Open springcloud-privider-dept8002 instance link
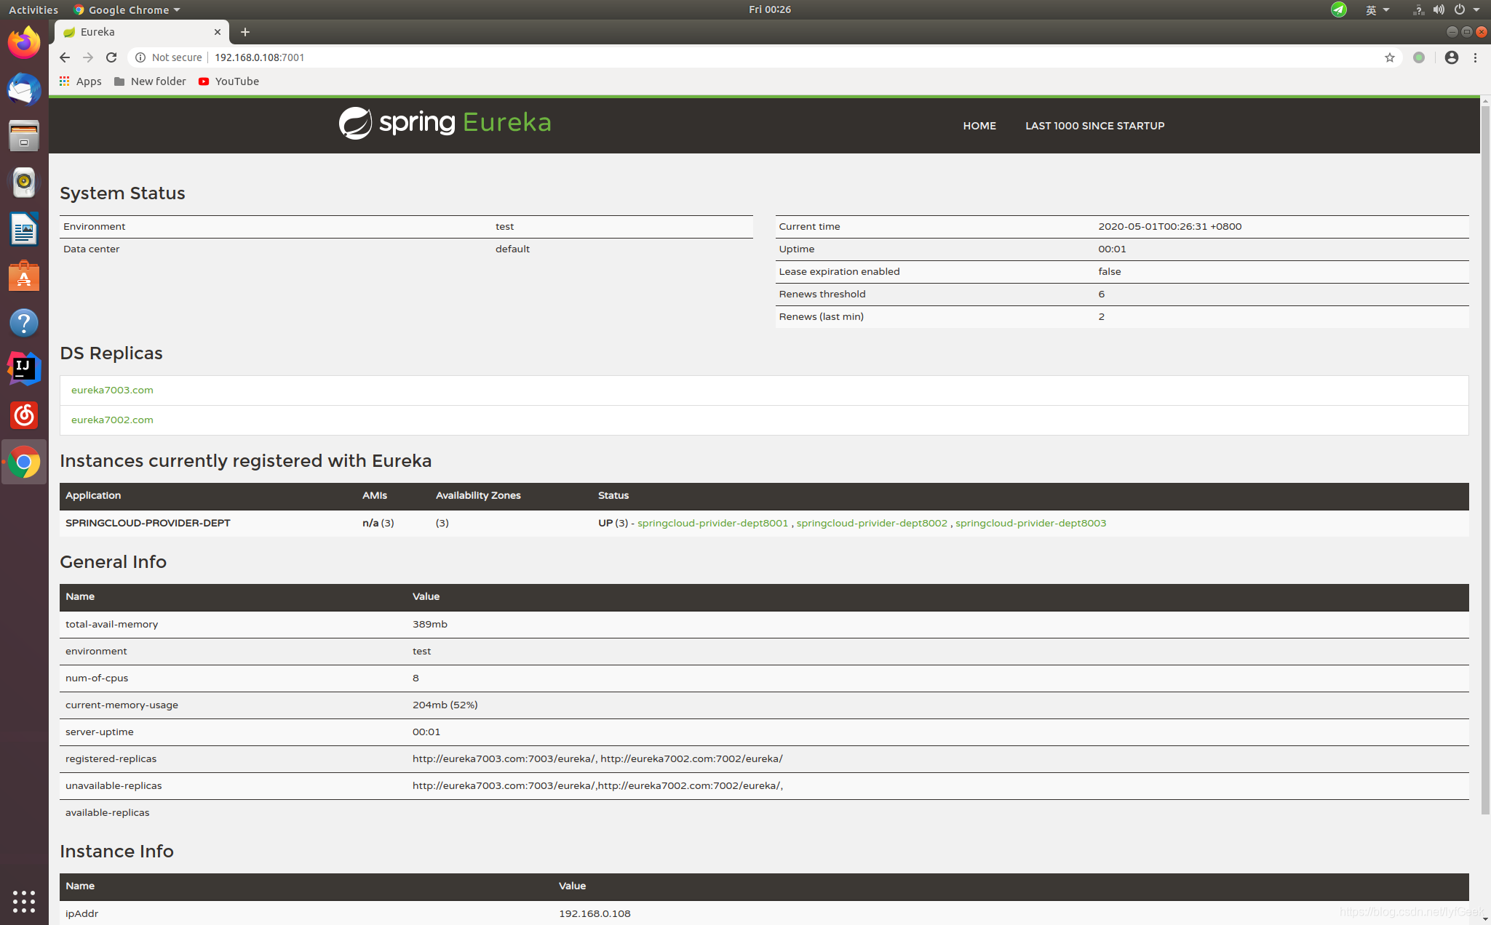This screenshot has height=925, width=1491. (x=872, y=523)
